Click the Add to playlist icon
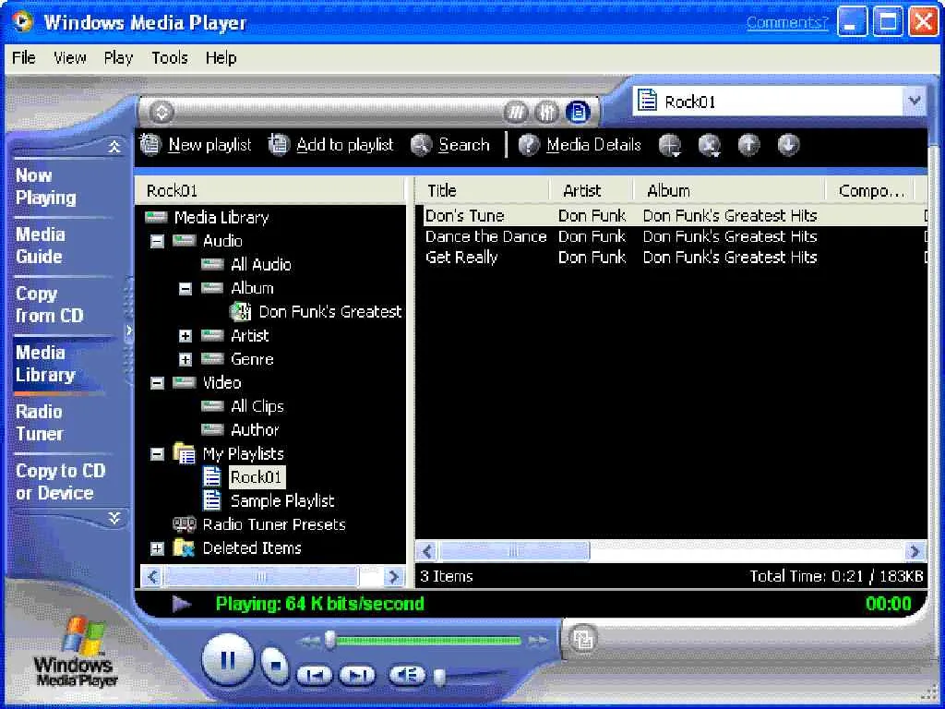Viewport: 945px width, 709px height. [279, 145]
